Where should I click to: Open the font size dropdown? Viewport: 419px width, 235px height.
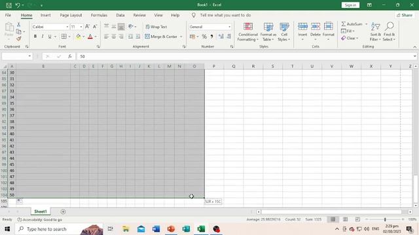pyautogui.click(x=81, y=27)
